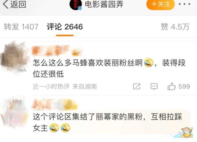Repost the first comment via share icon

point(137,87)
